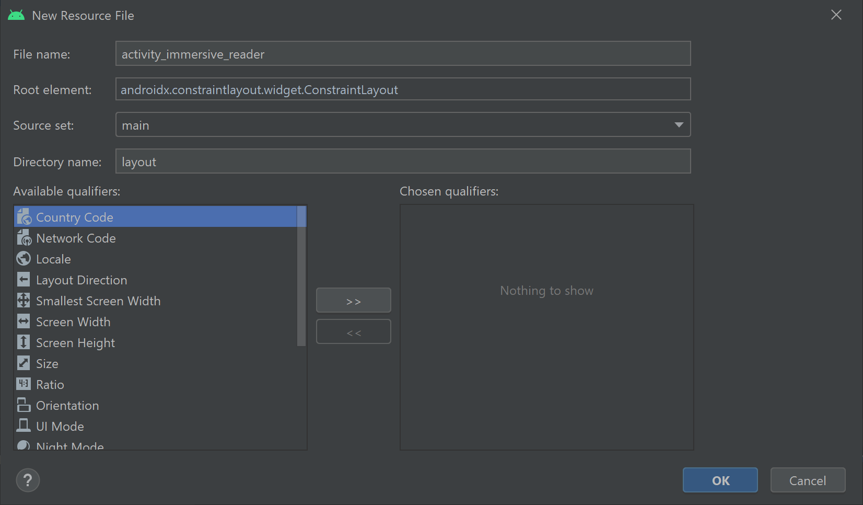Click the Locale globe icon
The width and height of the screenshot is (863, 505).
[x=24, y=258]
